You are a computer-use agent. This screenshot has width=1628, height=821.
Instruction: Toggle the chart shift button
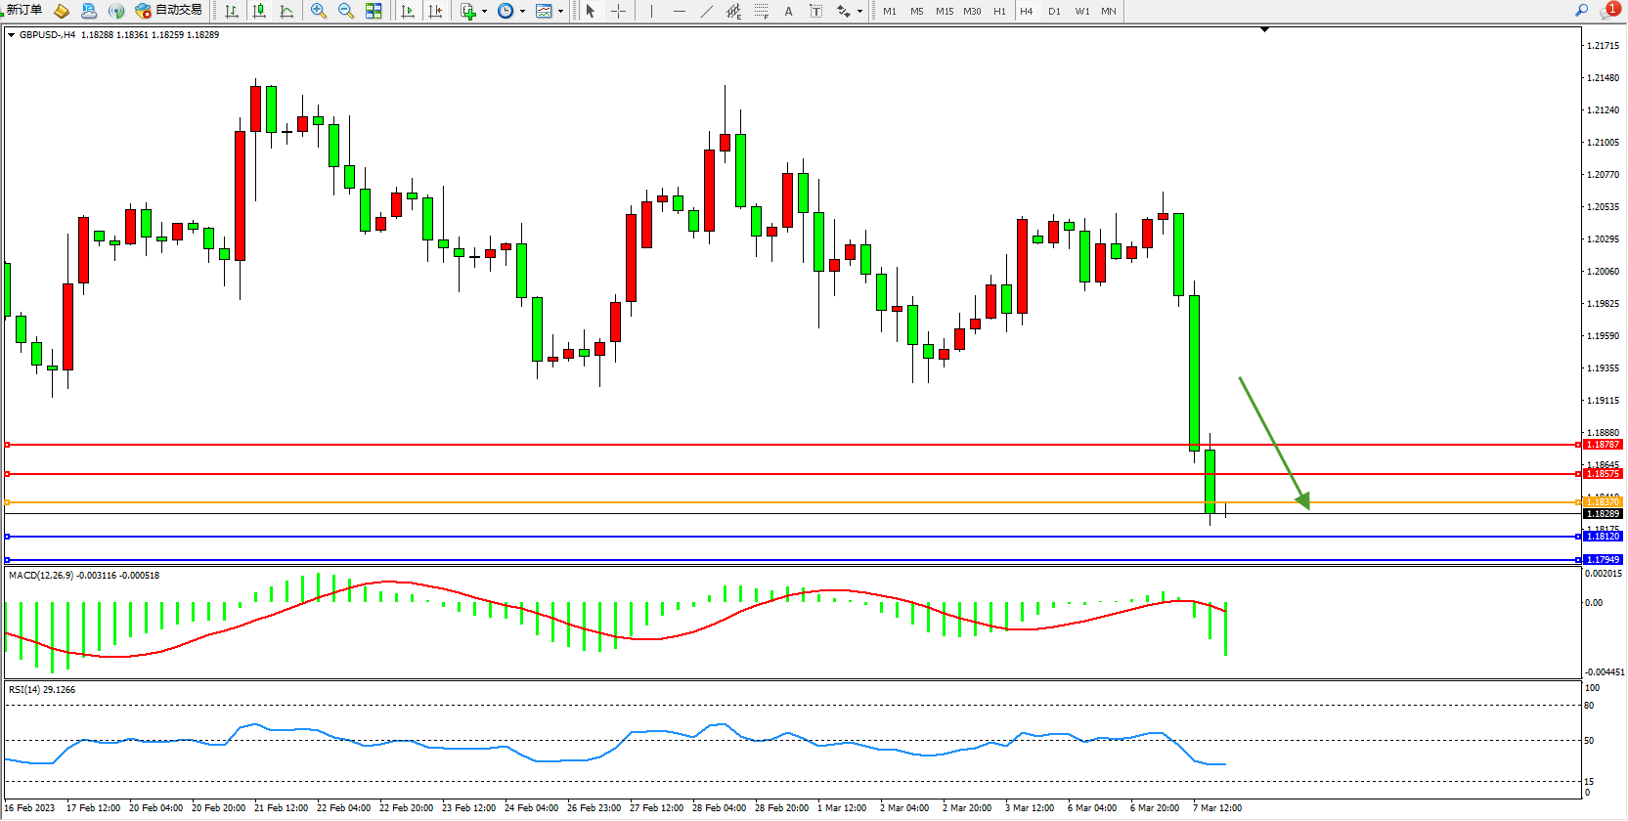click(x=435, y=11)
